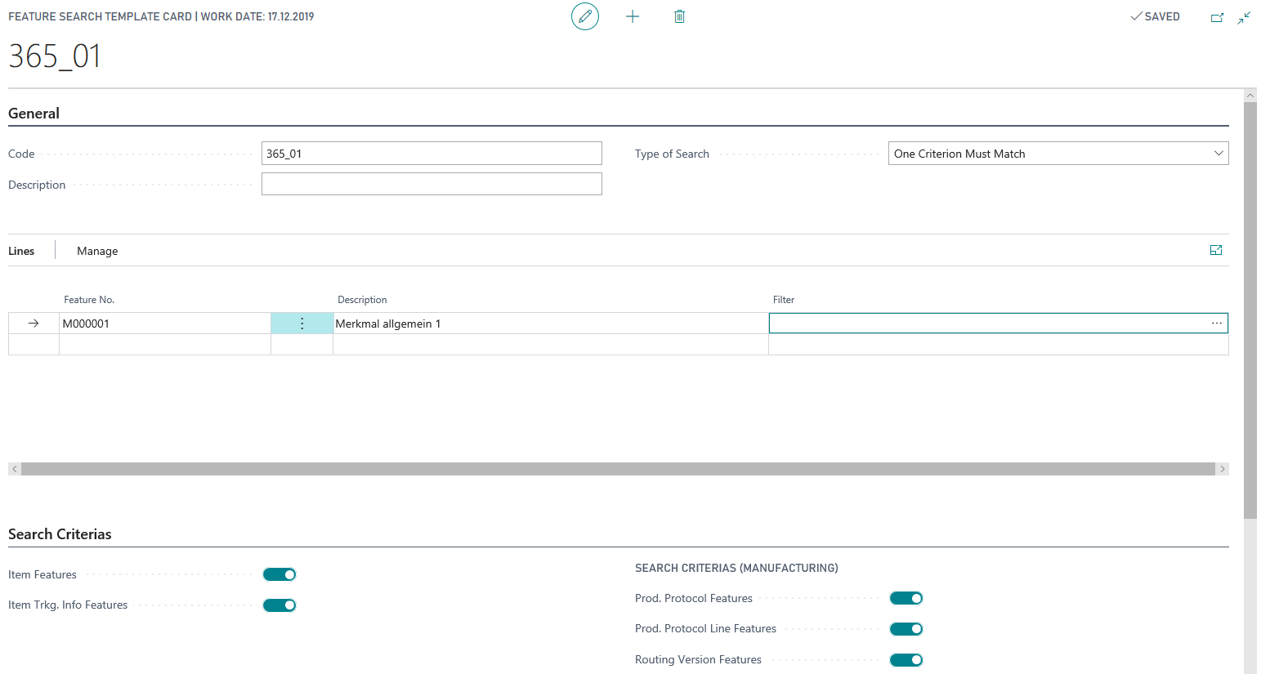Collapse the Search Criterias section header

60,534
